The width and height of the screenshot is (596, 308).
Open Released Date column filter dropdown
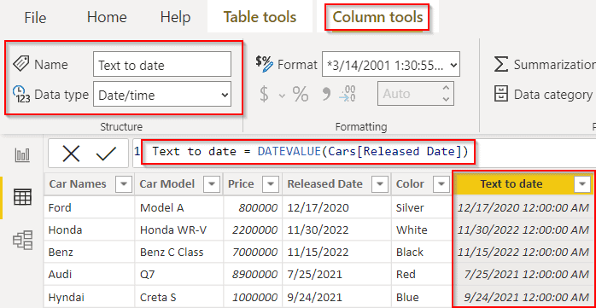[x=380, y=184]
